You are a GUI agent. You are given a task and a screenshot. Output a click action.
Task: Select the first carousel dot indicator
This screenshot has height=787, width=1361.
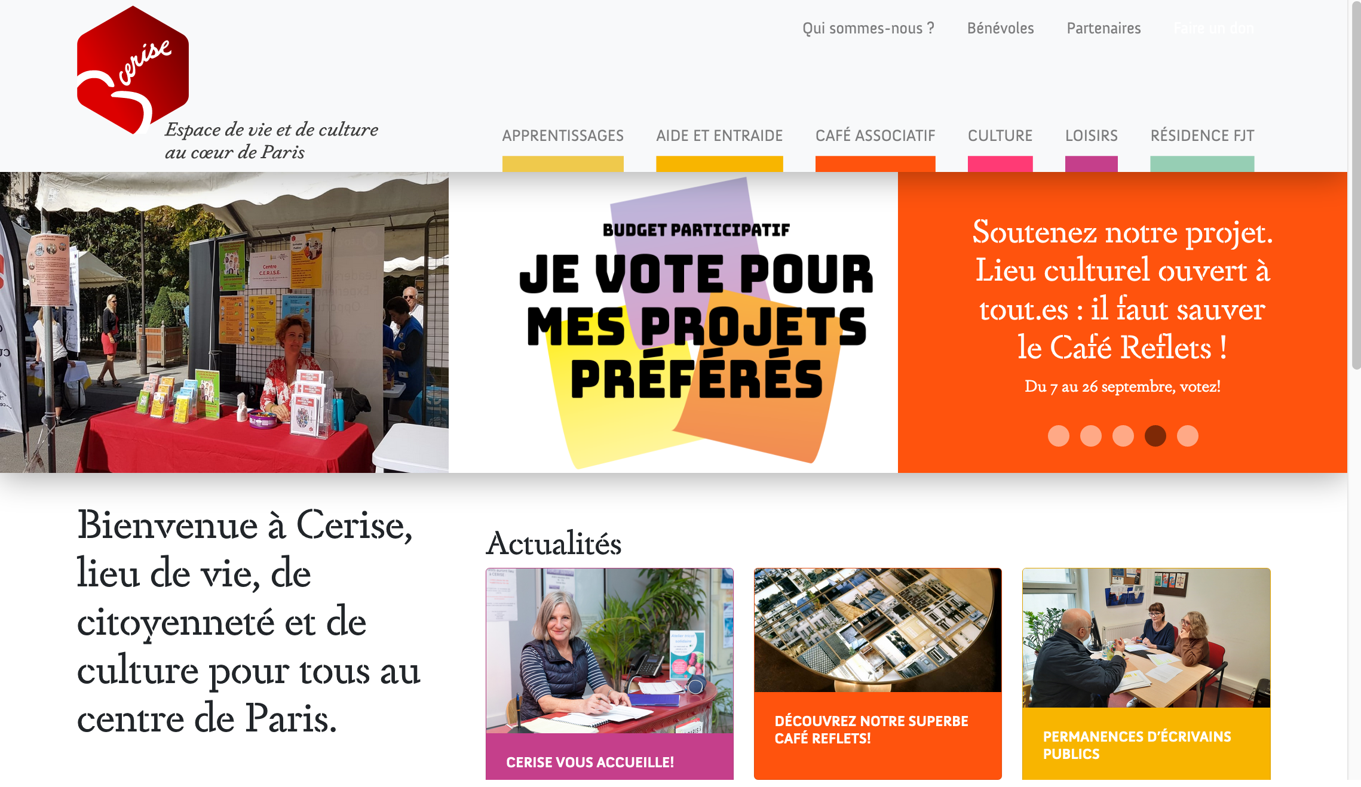click(x=1058, y=436)
